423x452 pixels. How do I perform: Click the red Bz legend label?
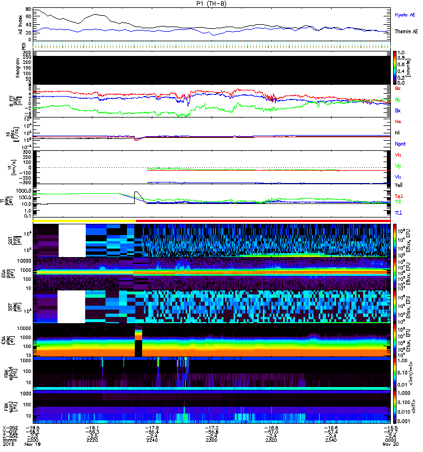tap(398, 88)
